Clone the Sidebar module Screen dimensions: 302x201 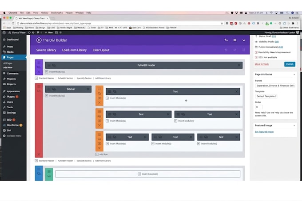[x=54, y=89]
